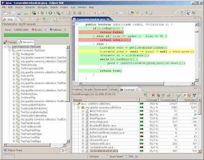Viewport: 204px width, 160px height.
Task: Sort by the Element column header
Action: [106, 100]
